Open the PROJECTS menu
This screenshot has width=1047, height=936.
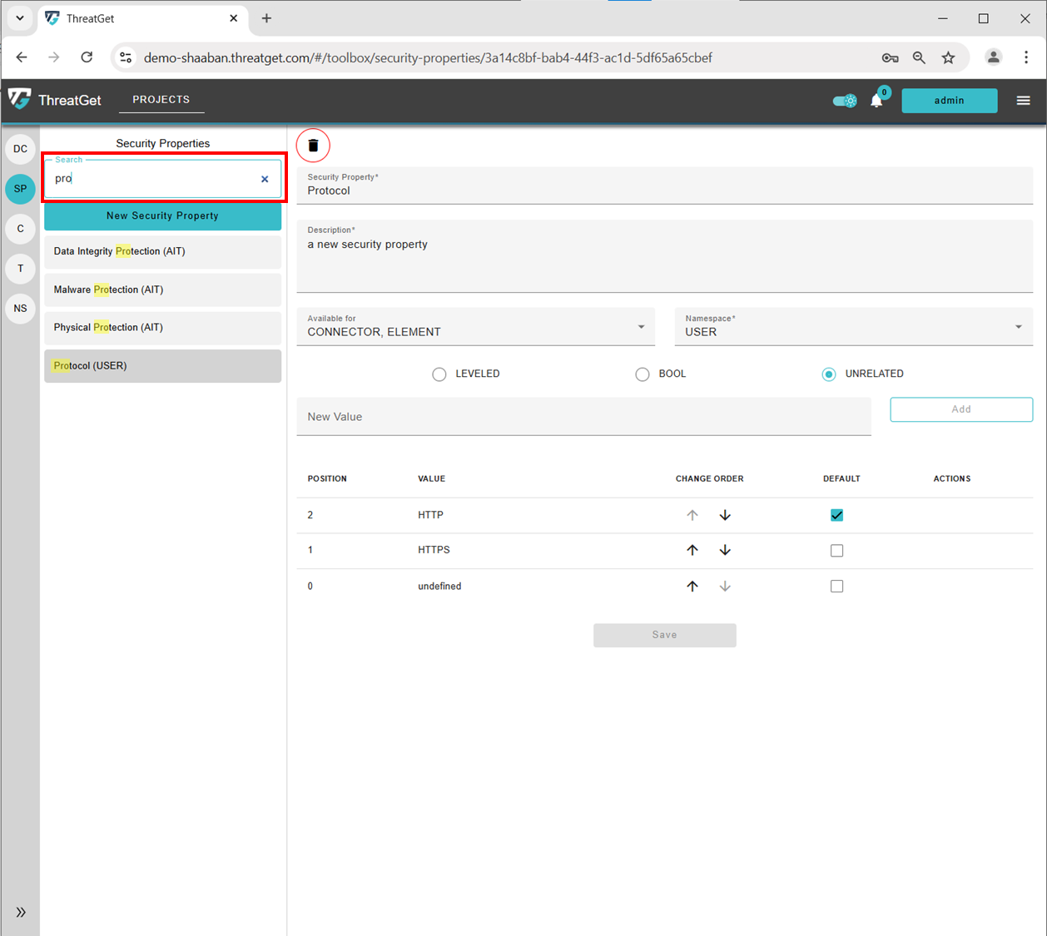[161, 99]
